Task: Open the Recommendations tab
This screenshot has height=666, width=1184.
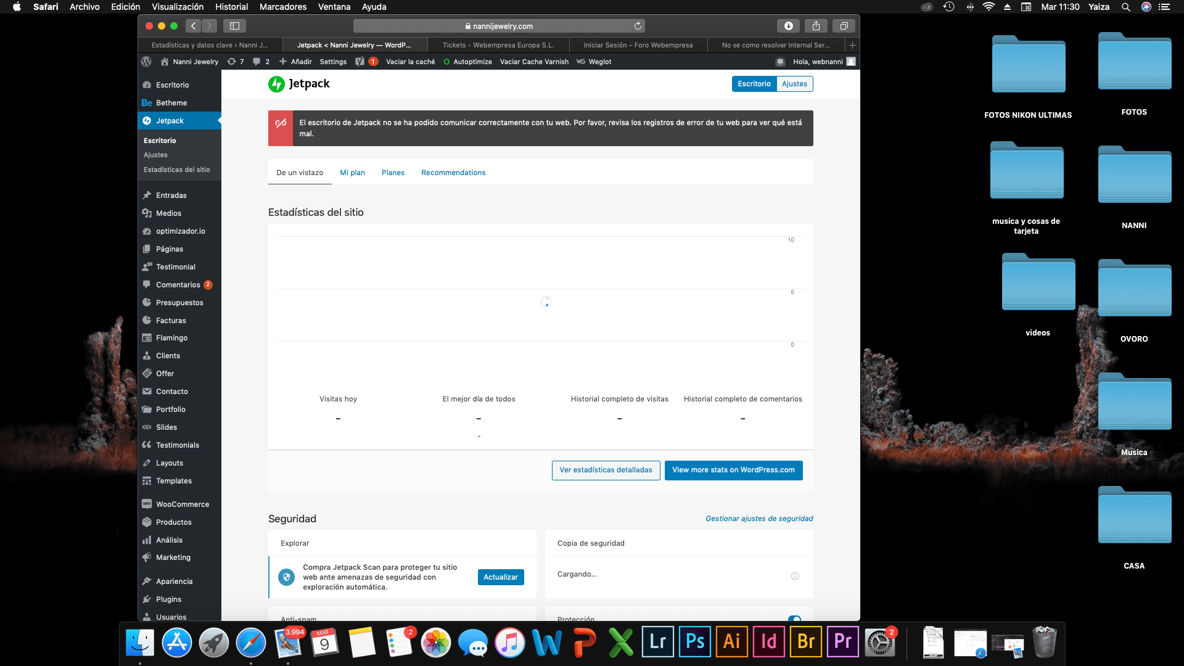Action: 453,173
